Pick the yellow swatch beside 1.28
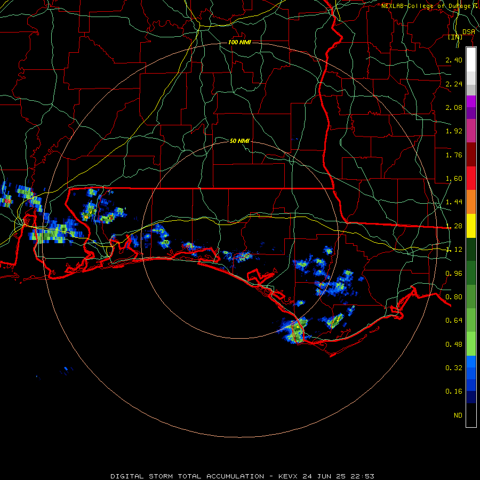 click(x=471, y=226)
